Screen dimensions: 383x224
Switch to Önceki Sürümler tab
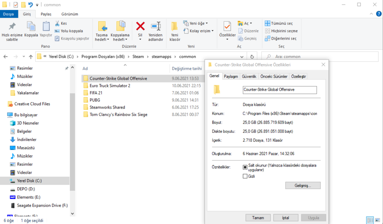coord(274,77)
